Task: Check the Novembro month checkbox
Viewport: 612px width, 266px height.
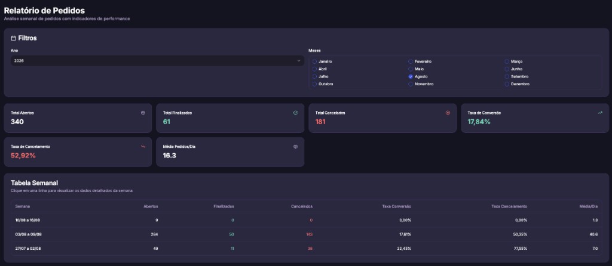Action: click(411, 83)
